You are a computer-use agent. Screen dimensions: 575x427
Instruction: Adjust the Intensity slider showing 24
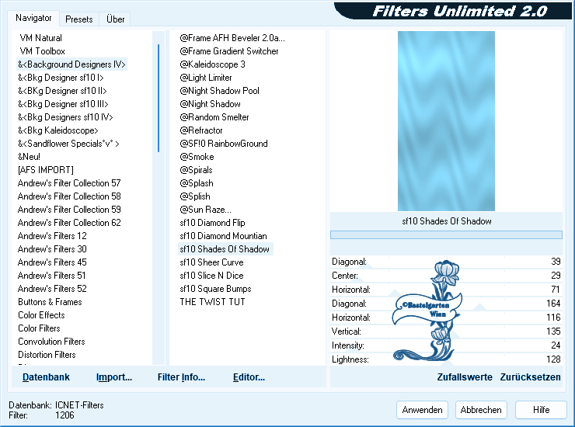446,345
